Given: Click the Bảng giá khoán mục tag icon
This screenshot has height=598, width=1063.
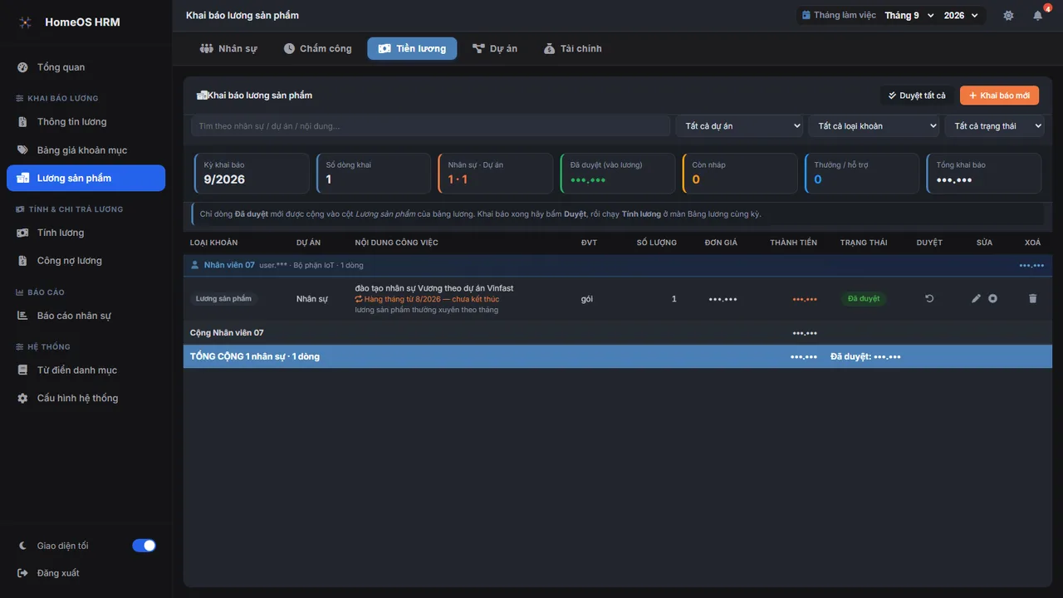Looking at the screenshot, I should [x=22, y=150].
